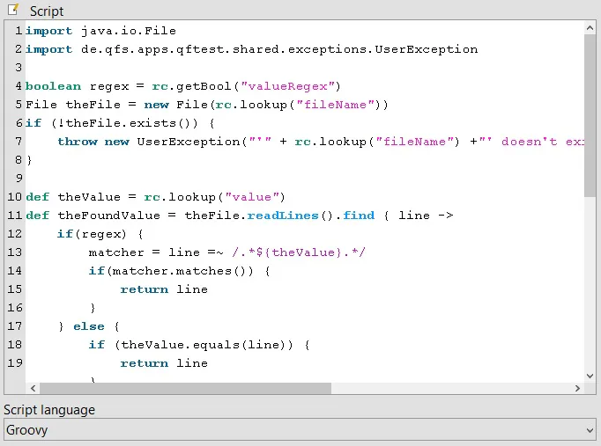The width and height of the screenshot is (601, 446).
Task: Click the horizontal scrollbar right arrow
Action: click(x=577, y=388)
